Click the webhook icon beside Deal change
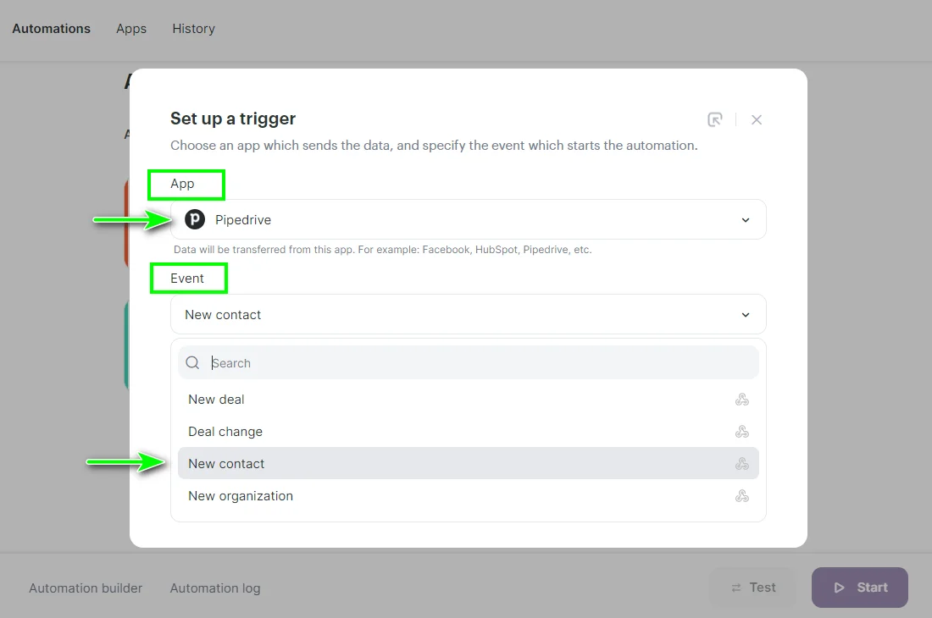932x618 pixels. pyautogui.click(x=743, y=431)
